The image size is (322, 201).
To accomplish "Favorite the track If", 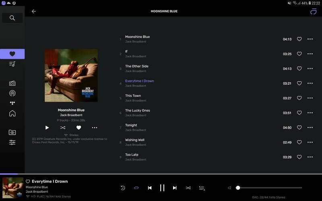I will coord(299,54).
